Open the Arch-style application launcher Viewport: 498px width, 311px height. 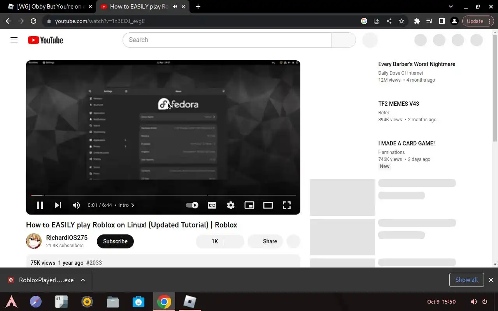coord(11,302)
